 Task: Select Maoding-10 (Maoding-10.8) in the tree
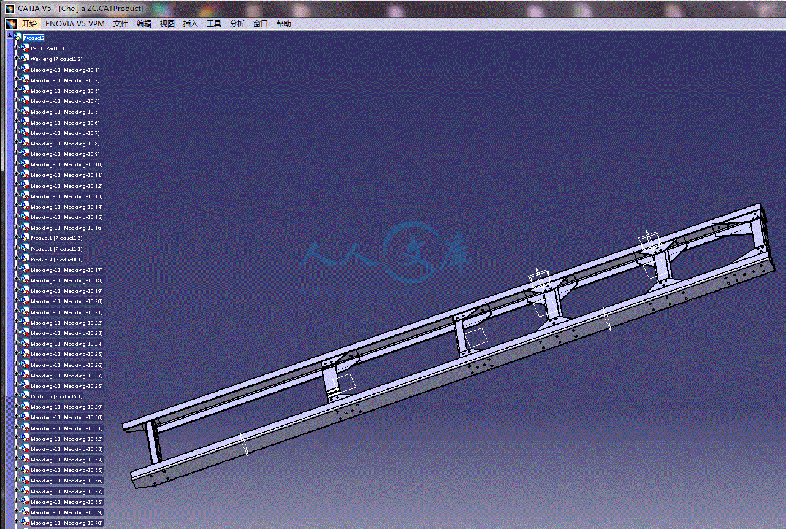click(x=65, y=144)
